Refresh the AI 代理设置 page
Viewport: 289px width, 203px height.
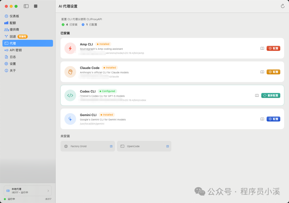tap(283, 6)
